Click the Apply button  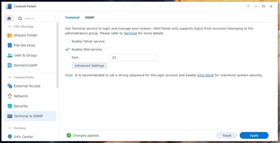coord(254,136)
